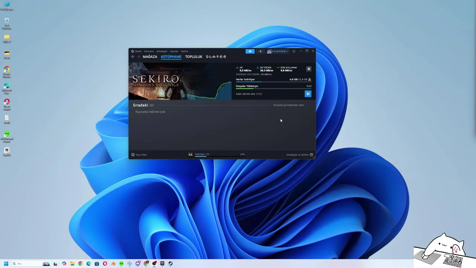Go back with the left arrow

(133, 57)
